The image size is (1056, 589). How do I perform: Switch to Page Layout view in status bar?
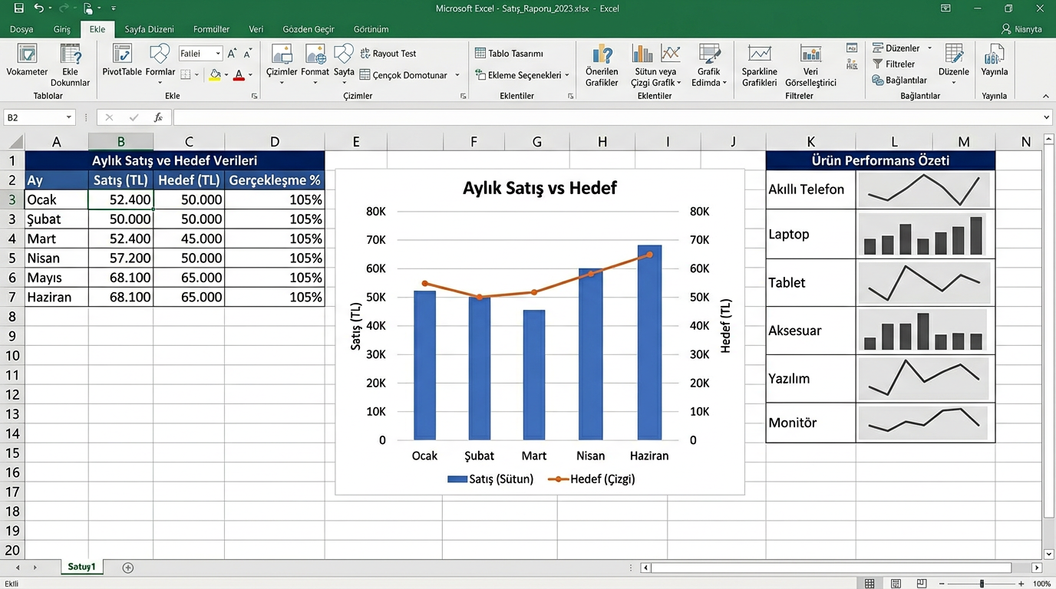coord(896,584)
